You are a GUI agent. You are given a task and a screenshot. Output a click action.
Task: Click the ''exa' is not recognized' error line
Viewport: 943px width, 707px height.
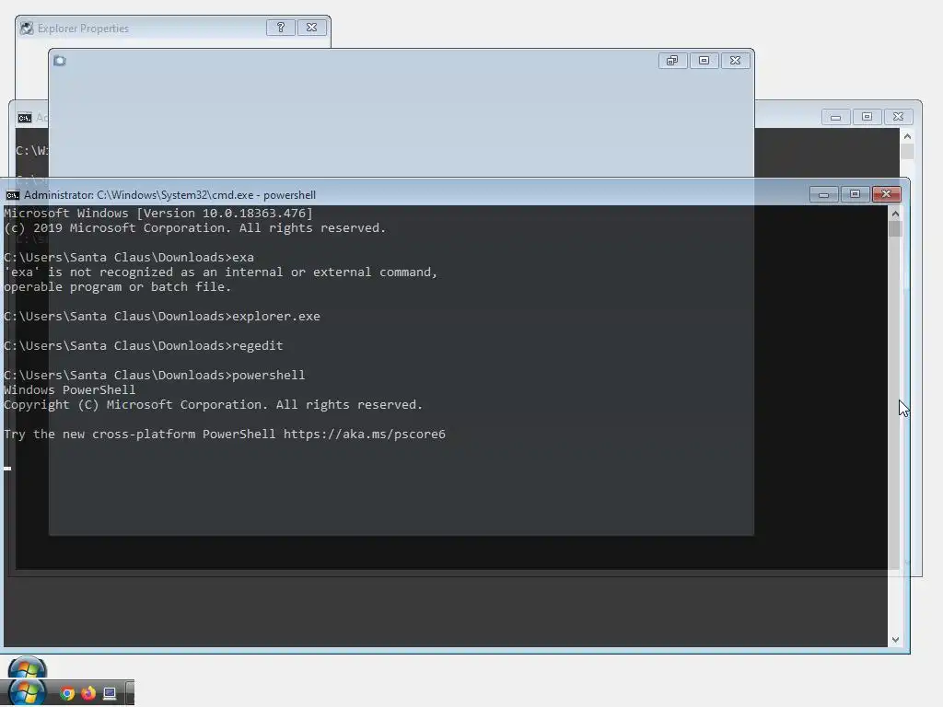[x=221, y=272]
